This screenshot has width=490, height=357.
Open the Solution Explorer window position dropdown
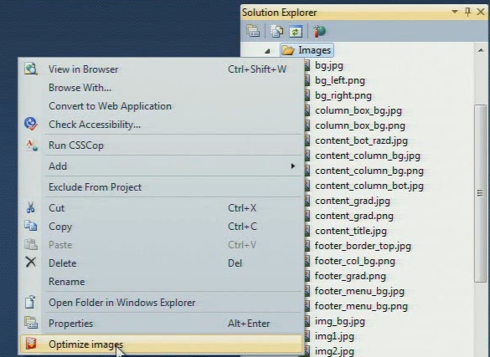point(455,12)
